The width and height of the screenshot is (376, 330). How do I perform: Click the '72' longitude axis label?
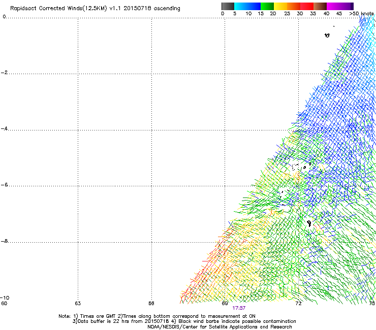(x=298, y=304)
